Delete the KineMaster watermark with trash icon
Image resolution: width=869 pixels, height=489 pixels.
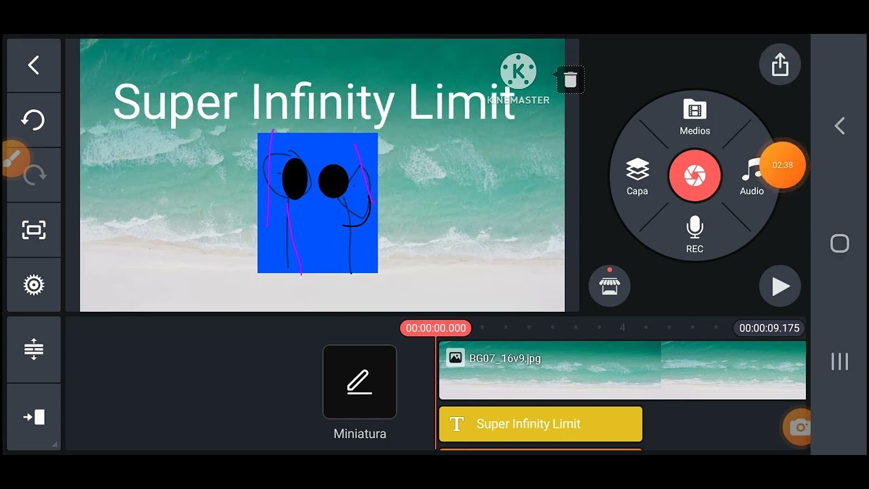(x=570, y=79)
